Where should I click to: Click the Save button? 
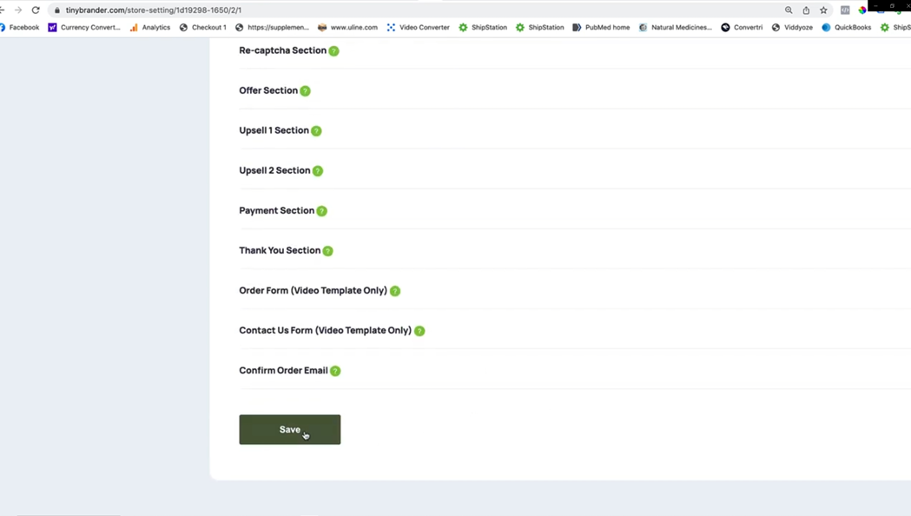click(x=290, y=429)
